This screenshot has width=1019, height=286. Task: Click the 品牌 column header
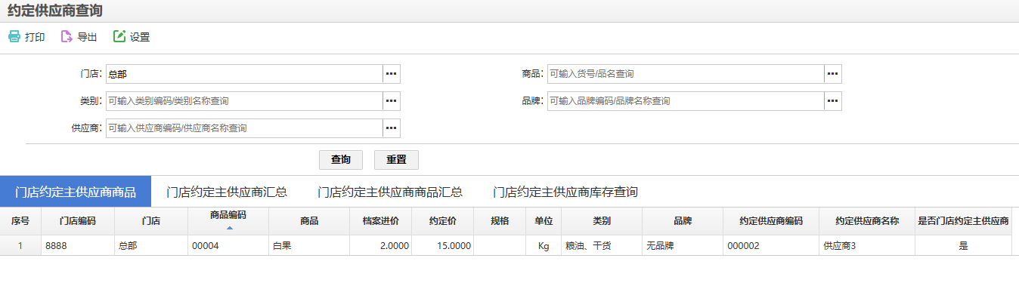point(683,221)
